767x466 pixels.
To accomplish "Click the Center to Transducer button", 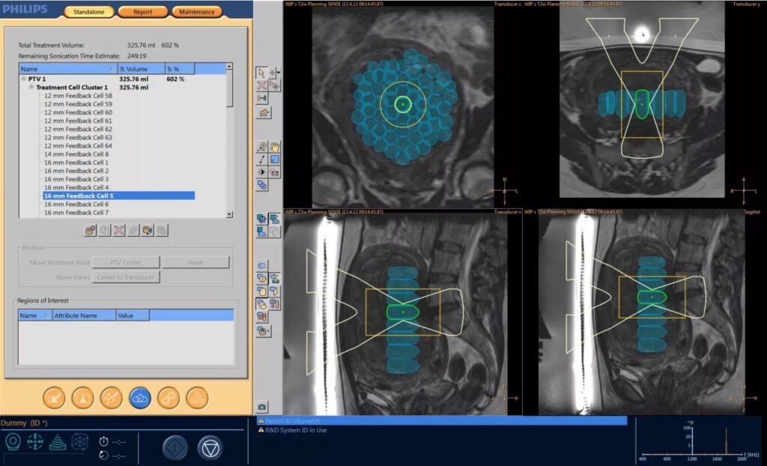I will click(127, 277).
